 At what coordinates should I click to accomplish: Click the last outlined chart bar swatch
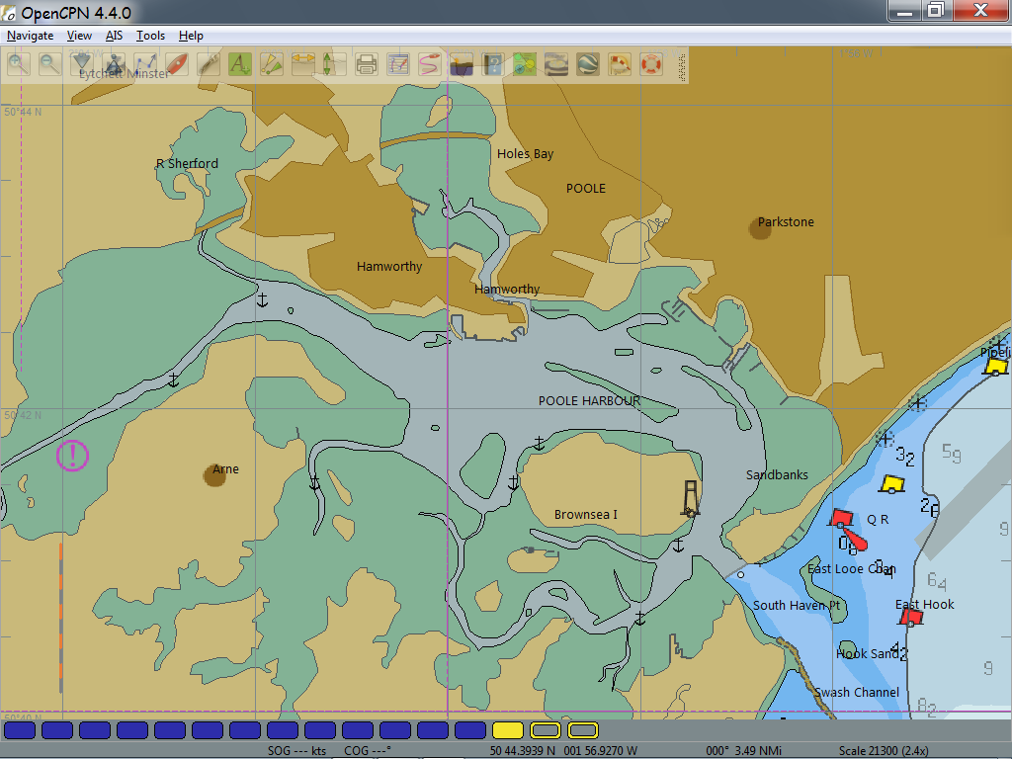pyautogui.click(x=583, y=730)
